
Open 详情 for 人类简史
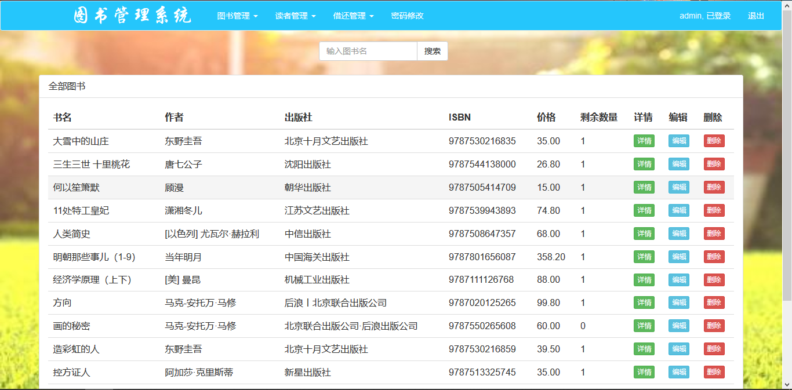[644, 234]
